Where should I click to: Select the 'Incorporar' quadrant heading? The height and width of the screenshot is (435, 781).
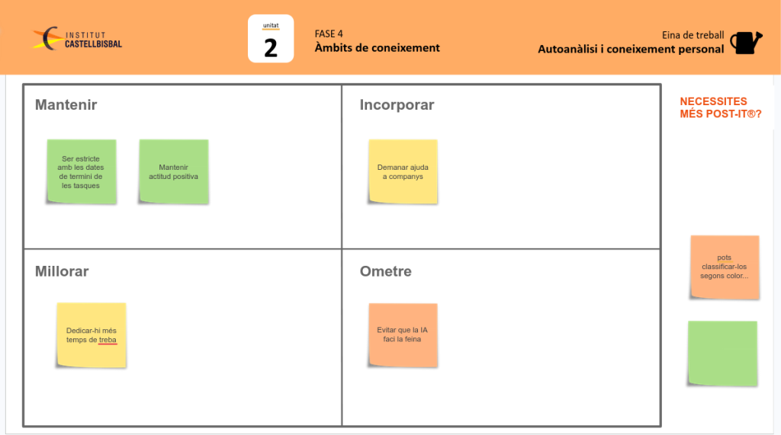tap(397, 105)
